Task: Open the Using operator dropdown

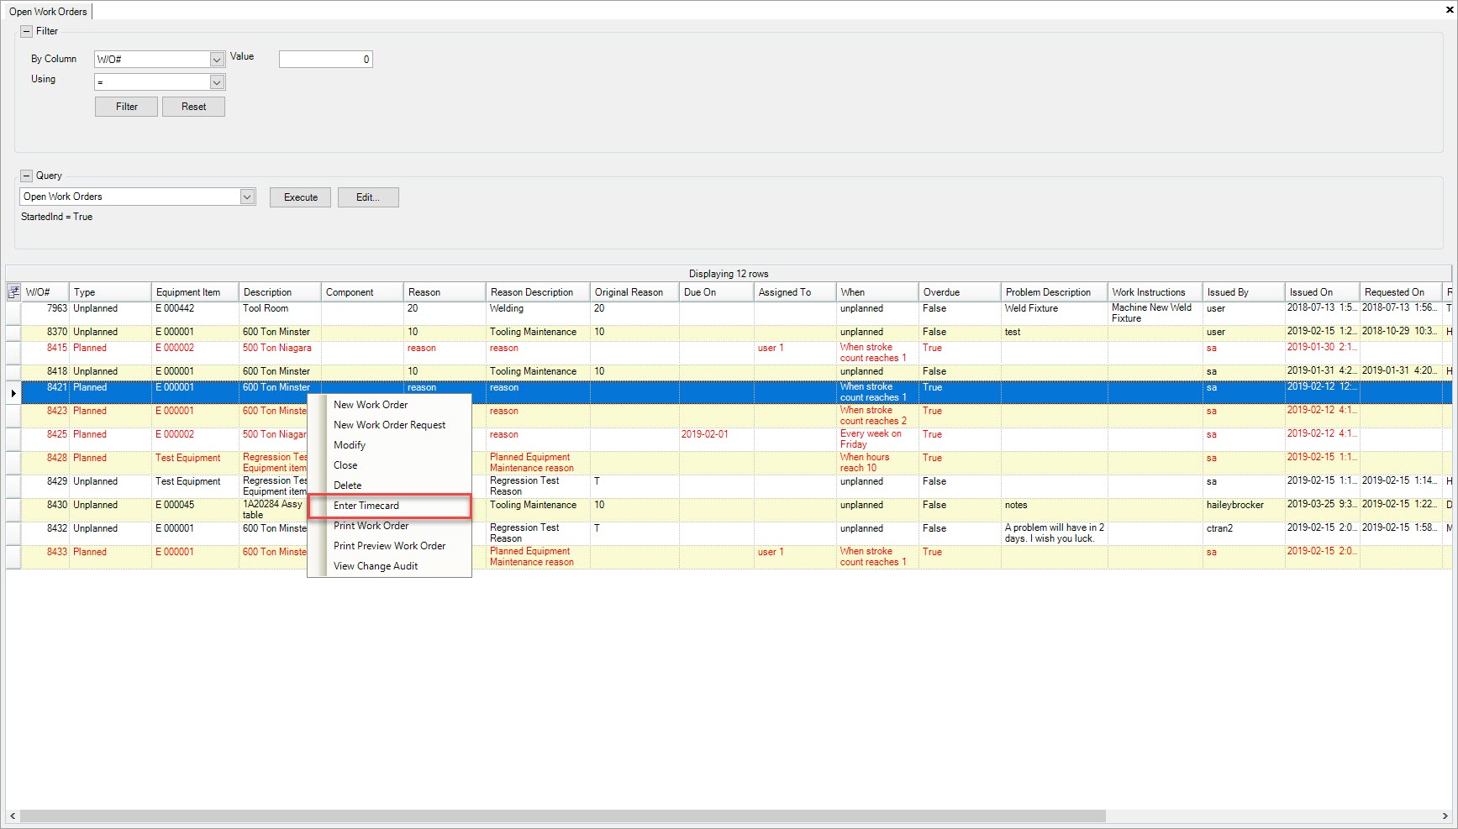Action: point(217,82)
